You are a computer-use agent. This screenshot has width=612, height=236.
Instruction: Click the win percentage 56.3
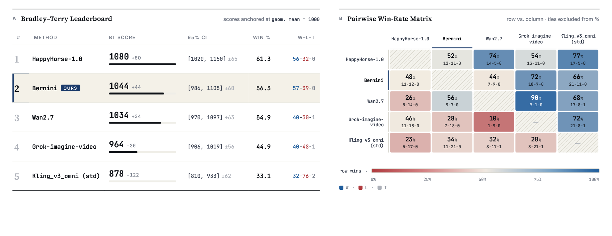coord(263,88)
